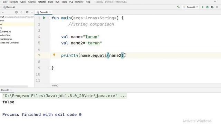Open the Run menu
This screenshot has height=124, width=221.
click(57, 2)
